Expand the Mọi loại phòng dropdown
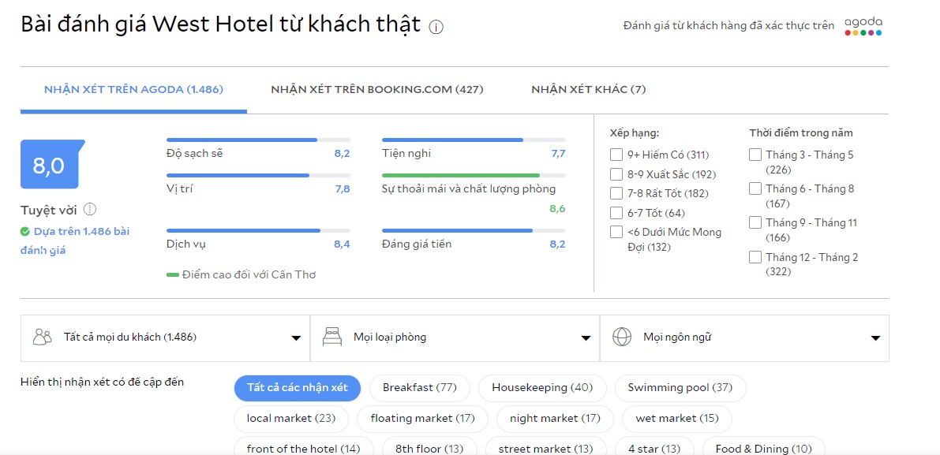 tap(455, 338)
